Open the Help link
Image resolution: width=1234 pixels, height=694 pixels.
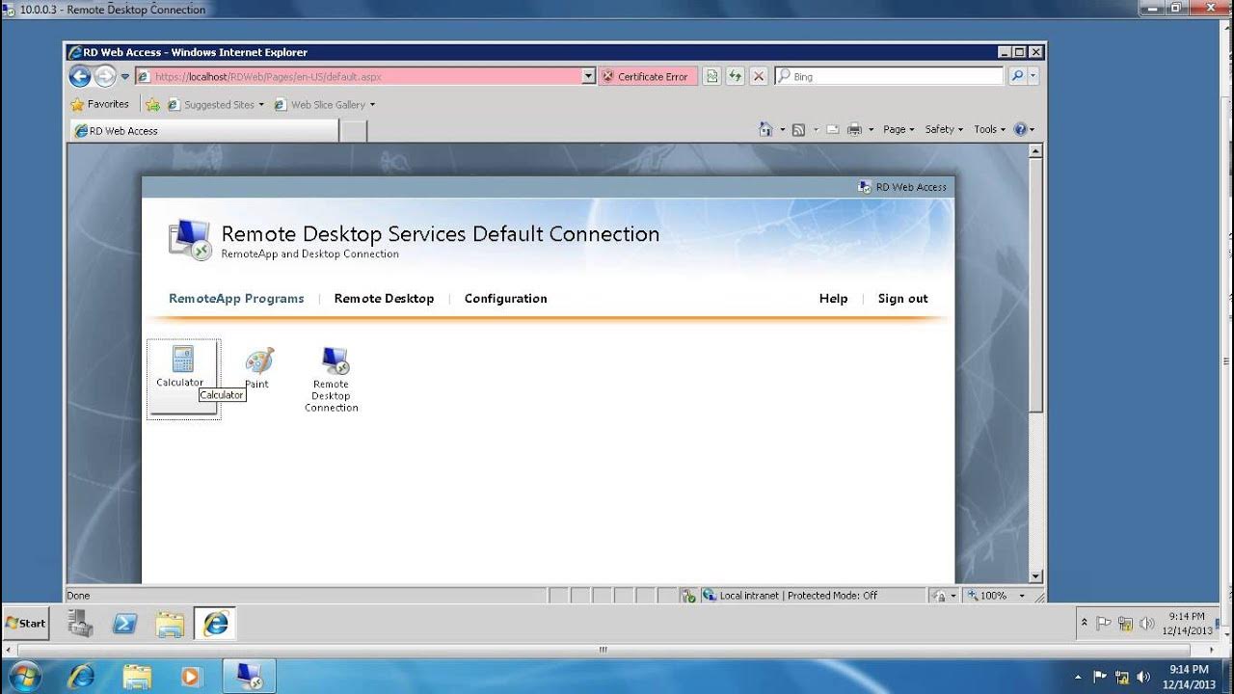point(833,299)
